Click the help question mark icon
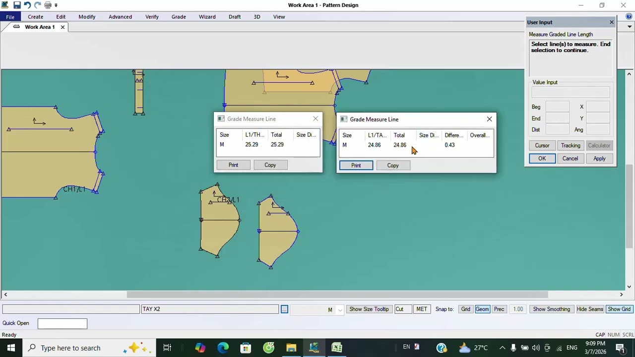Image resolution: width=635 pixels, height=357 pixels. (x=629, y=17)
